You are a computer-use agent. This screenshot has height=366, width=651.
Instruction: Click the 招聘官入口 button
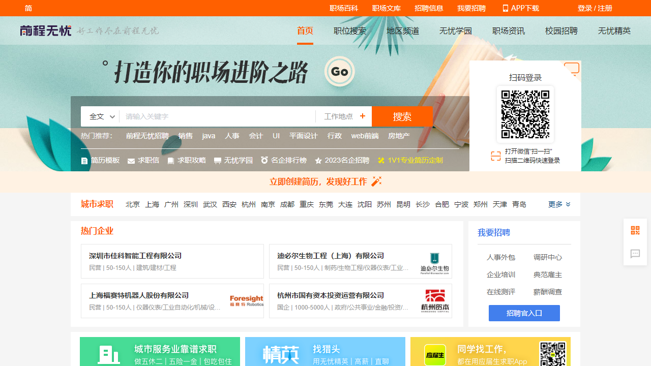tap(524, 313)
